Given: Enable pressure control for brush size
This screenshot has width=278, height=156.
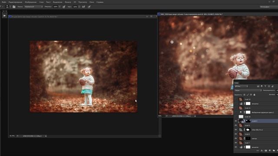Looking at the screenshot, I should (x=89, y=7).
